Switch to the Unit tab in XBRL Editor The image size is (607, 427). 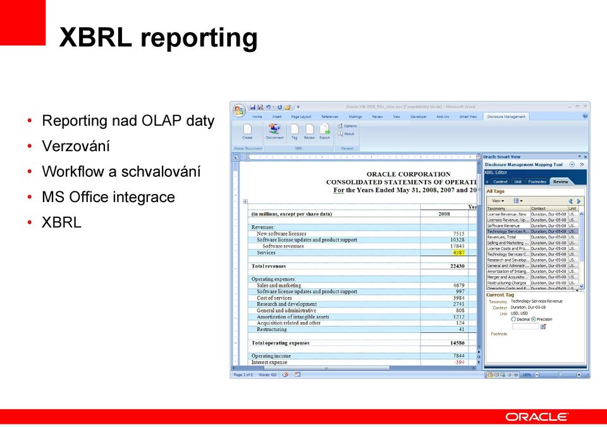[x=518, y=181]
